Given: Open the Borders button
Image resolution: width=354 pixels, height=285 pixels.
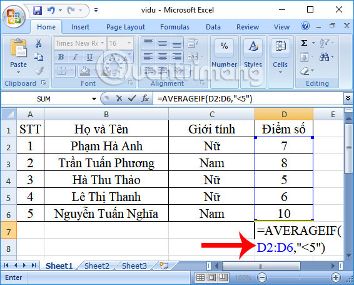Looking at the screenshot, I should coord(61,71).
